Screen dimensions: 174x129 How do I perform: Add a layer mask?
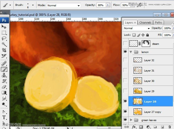coord(141,127)
